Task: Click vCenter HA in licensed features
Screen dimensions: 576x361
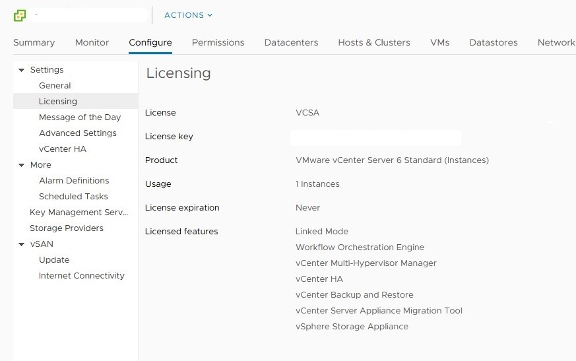Action: coord(319,279)
